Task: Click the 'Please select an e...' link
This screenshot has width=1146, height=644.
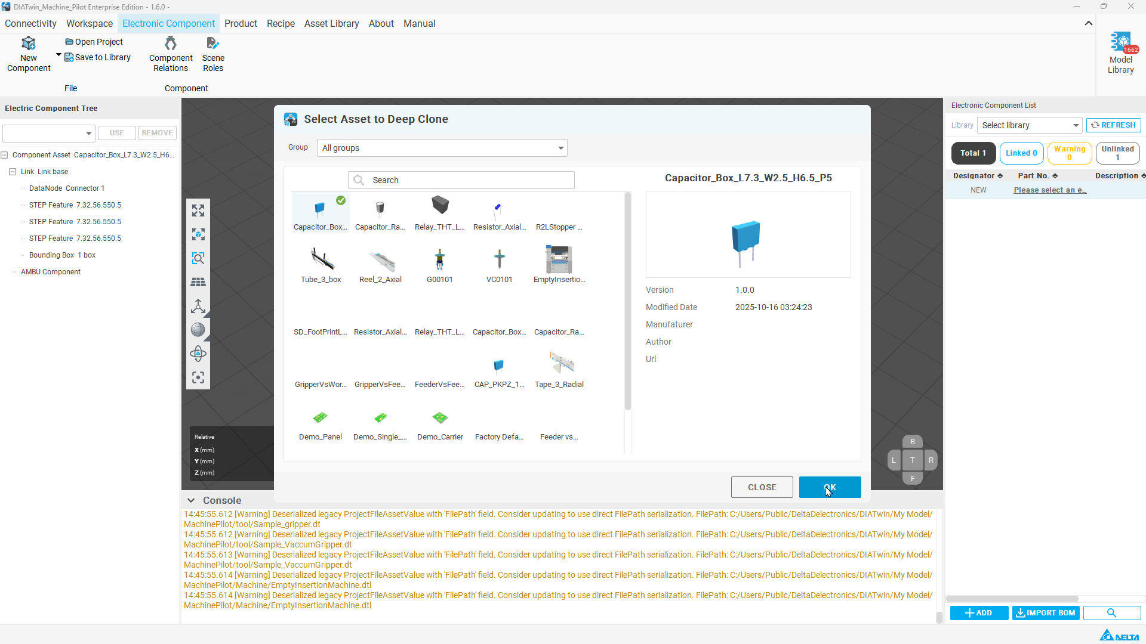Action: click(1050, 190)
